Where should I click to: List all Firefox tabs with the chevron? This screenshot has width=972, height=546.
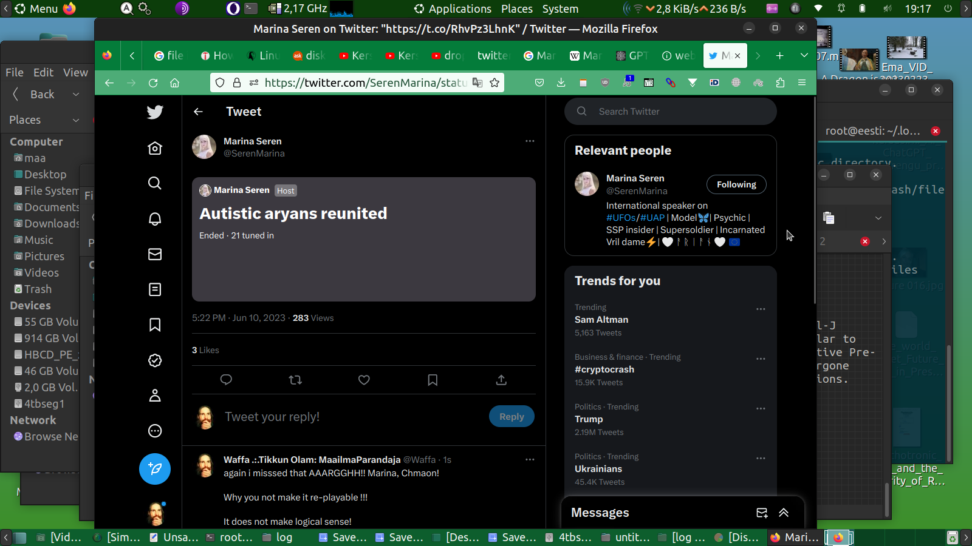(x=804, y=56)
